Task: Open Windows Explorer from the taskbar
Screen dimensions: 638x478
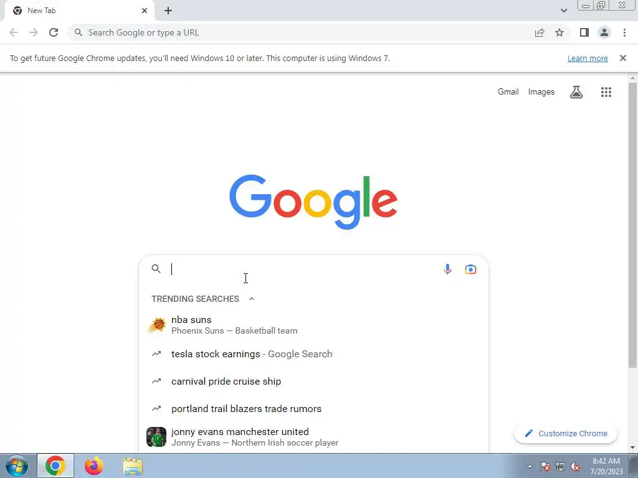Action: tap(133, 466)
